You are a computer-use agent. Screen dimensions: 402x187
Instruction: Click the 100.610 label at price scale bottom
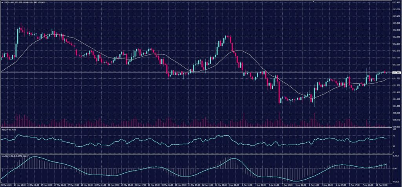point(396,126)
